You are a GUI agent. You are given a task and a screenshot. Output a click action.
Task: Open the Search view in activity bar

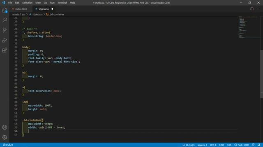click(5, 20)
